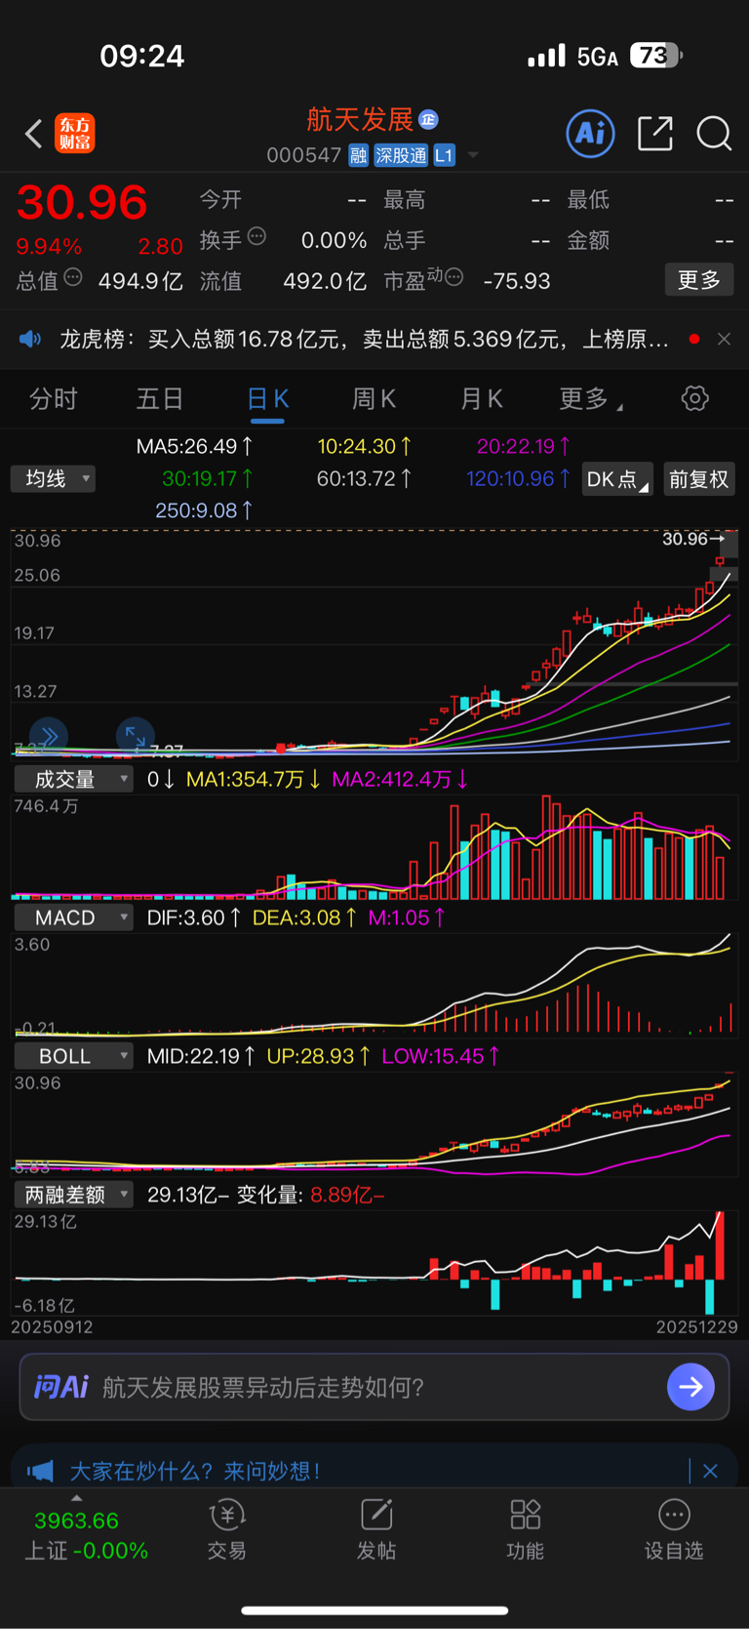Close the 妙想 promo banner
Image resolution: width=749 pixels, height=1629 pixels.
coord(710,1470)
